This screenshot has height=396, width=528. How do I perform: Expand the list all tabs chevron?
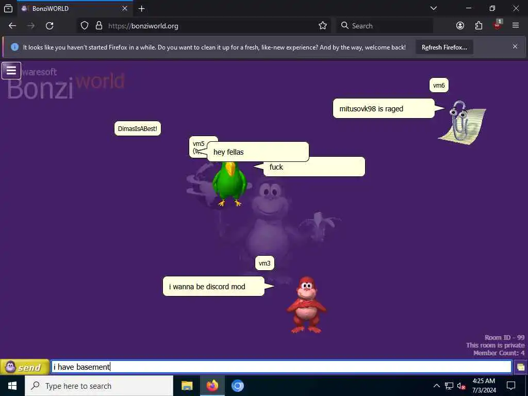click(434, 8)
